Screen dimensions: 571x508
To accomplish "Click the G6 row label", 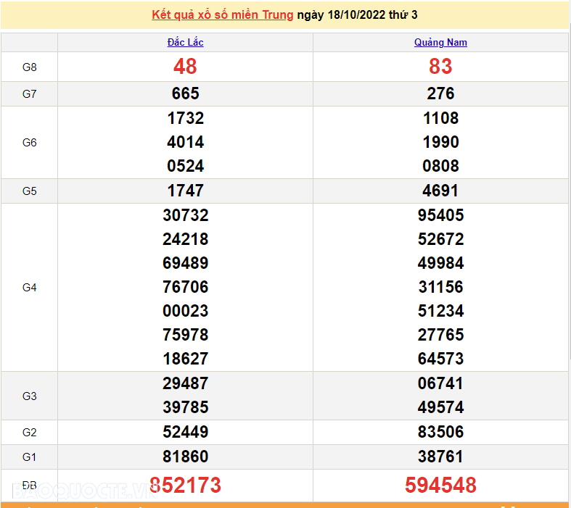I will [29, 142].
